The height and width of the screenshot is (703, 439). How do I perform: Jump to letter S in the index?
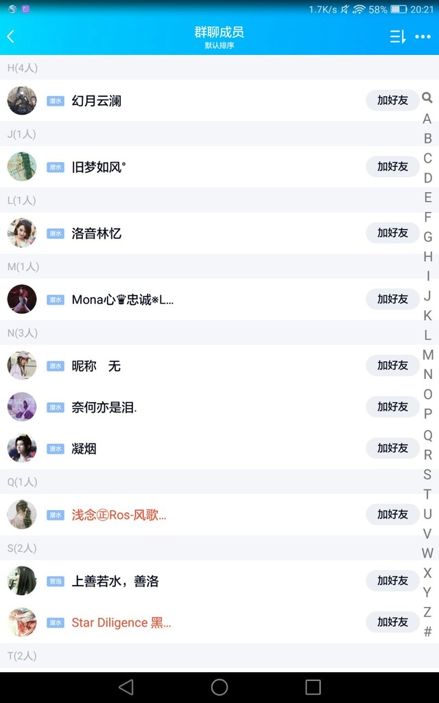[427, 474]
